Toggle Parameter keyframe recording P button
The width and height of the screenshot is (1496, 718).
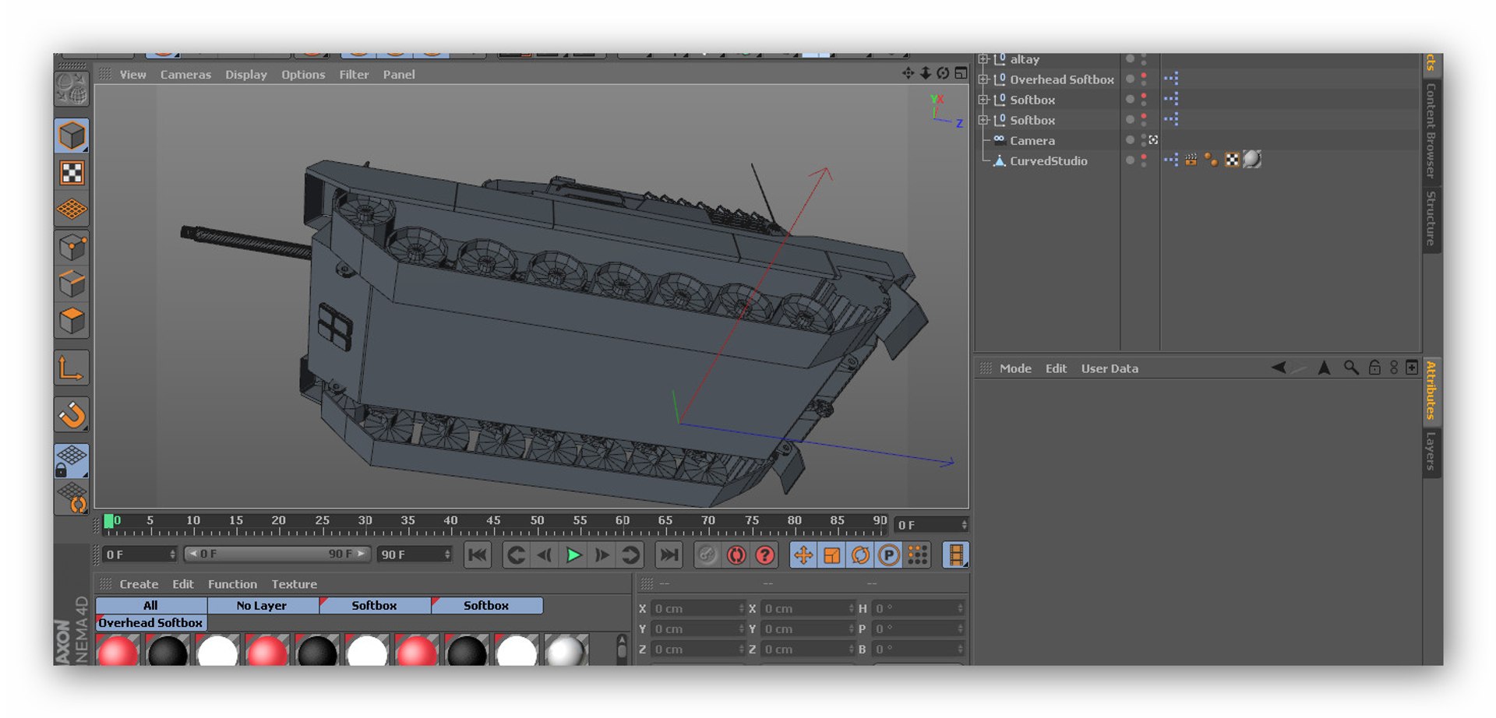tap(888, 555)
